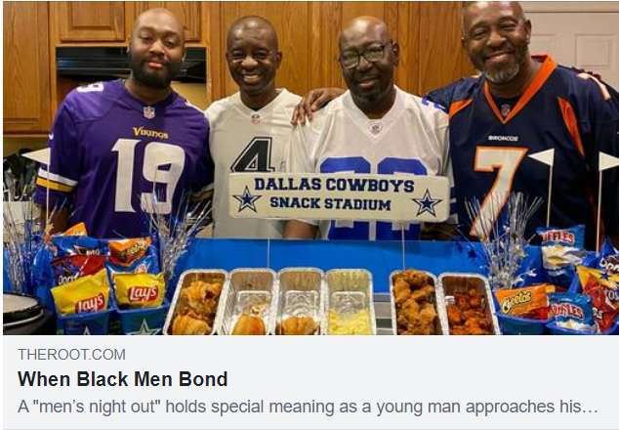Click the left star on the Cowboys sign
Screen dimensions: 619x430
[x=247, y=198]
